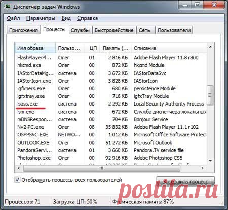Click the igfxTray Module description
This screenshot has height=210, width=228.
[151, 96]
